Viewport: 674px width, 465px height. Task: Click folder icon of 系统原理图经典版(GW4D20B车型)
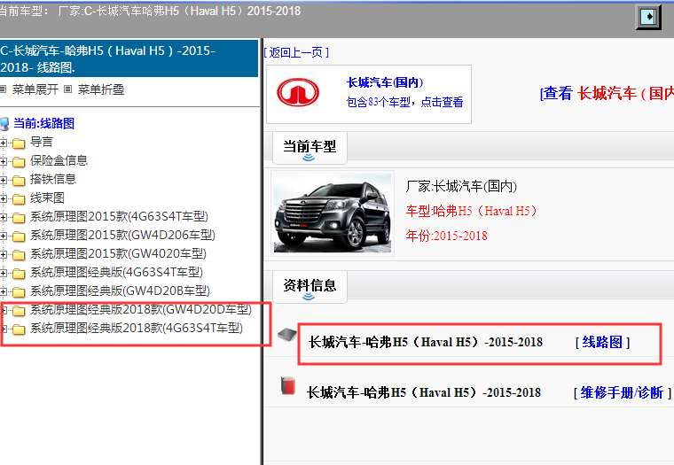tap(19, 292)
